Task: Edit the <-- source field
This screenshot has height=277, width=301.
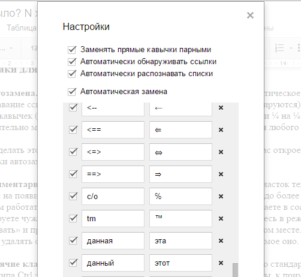Action: pyautogui.click(x=113, y=109)
